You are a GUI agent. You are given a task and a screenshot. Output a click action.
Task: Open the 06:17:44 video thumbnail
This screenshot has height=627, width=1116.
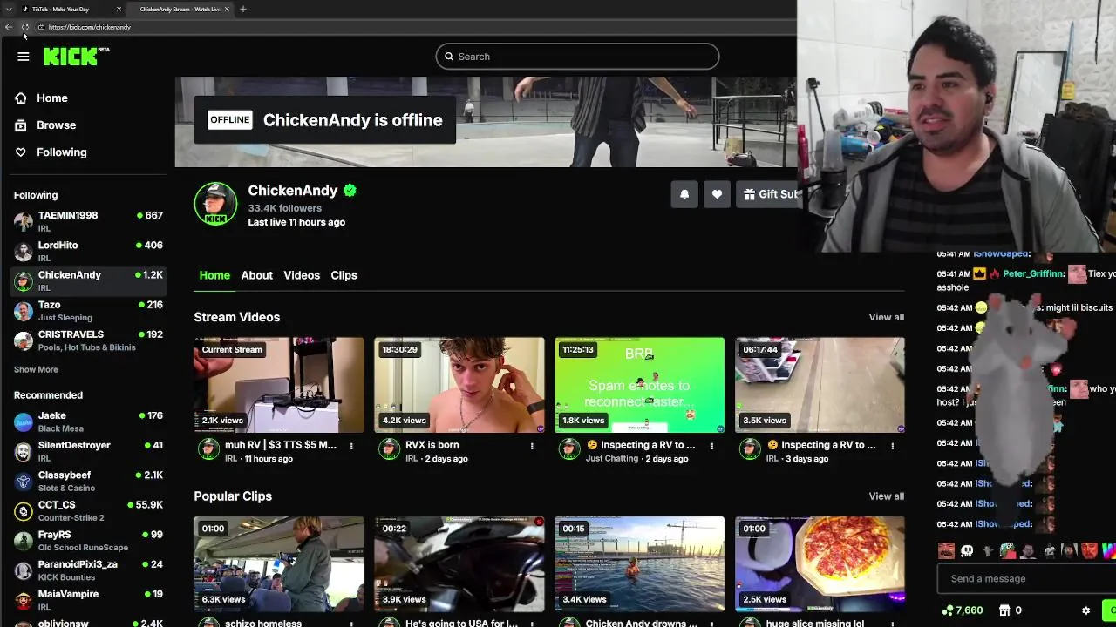pyautogui.click(x=820, y=385)
